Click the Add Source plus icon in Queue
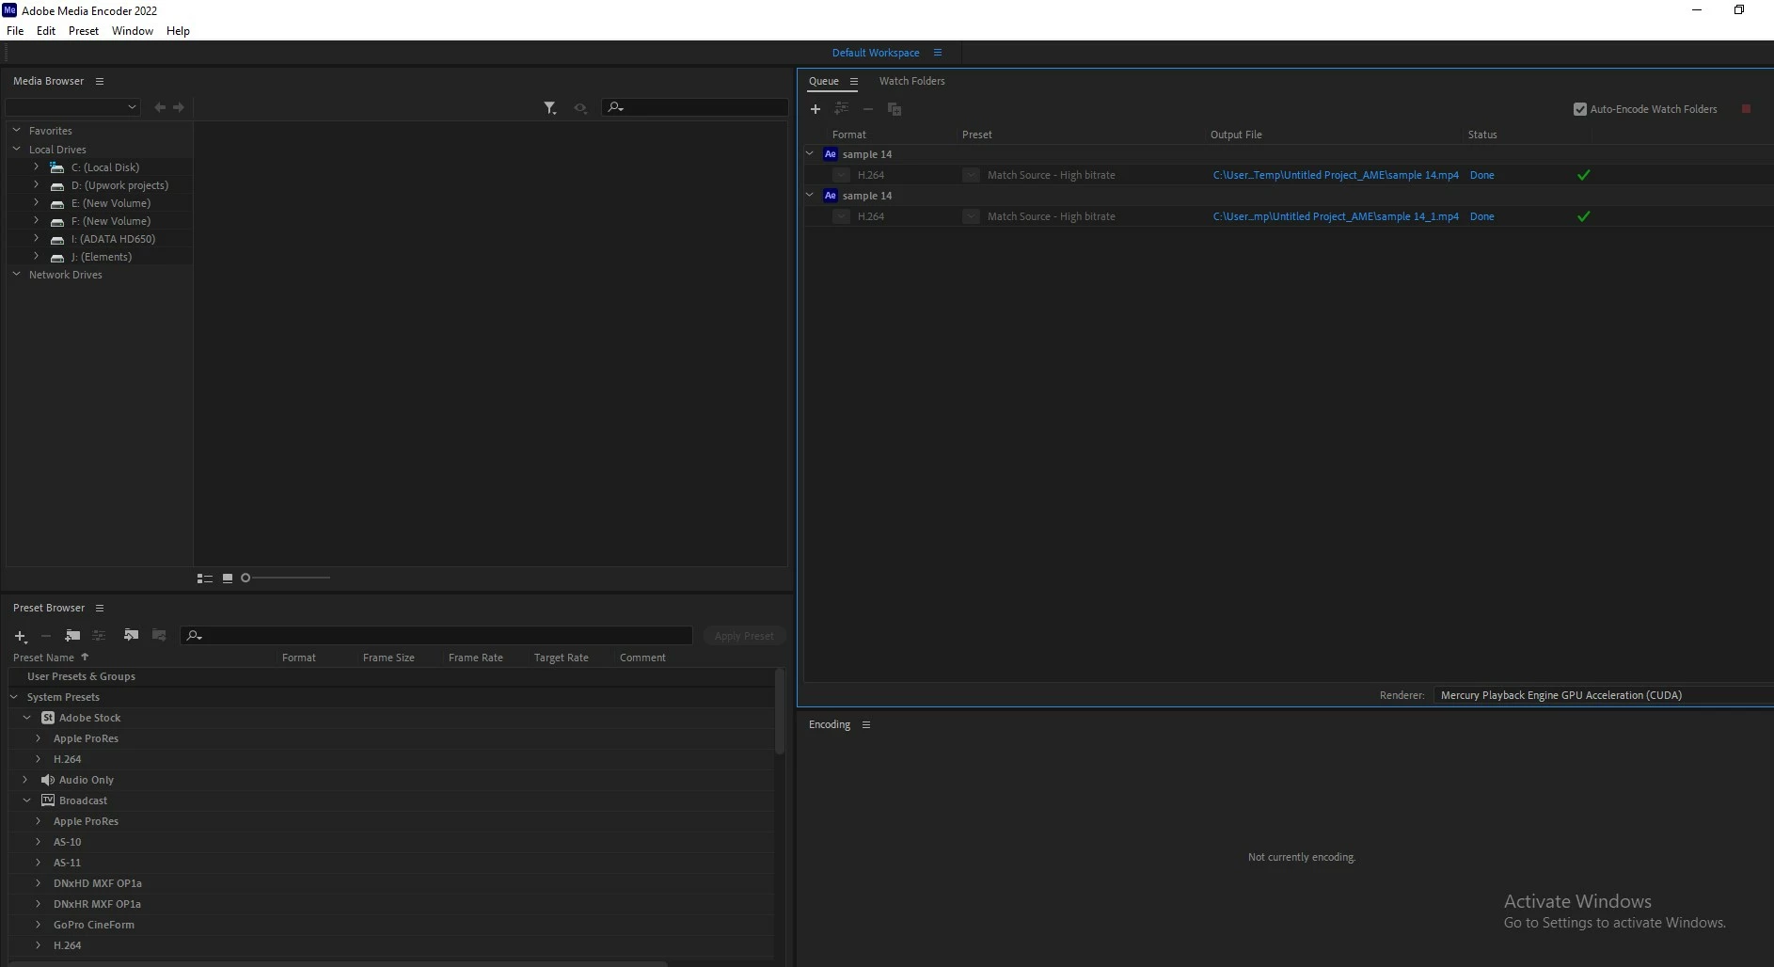This screenshot has width=1774, height=967. click(x=816, y=109)
